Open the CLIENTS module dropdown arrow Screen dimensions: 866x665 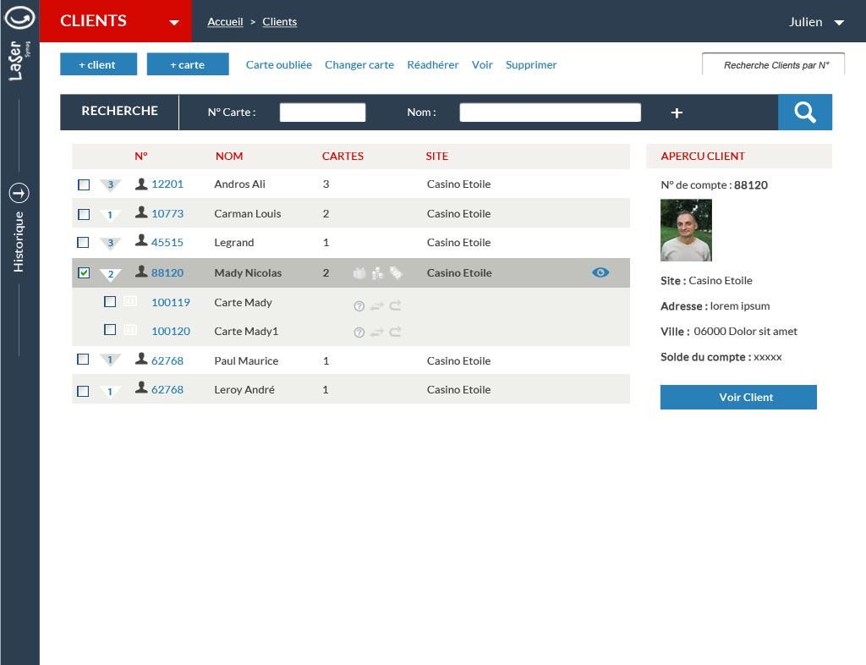(174, 23)
